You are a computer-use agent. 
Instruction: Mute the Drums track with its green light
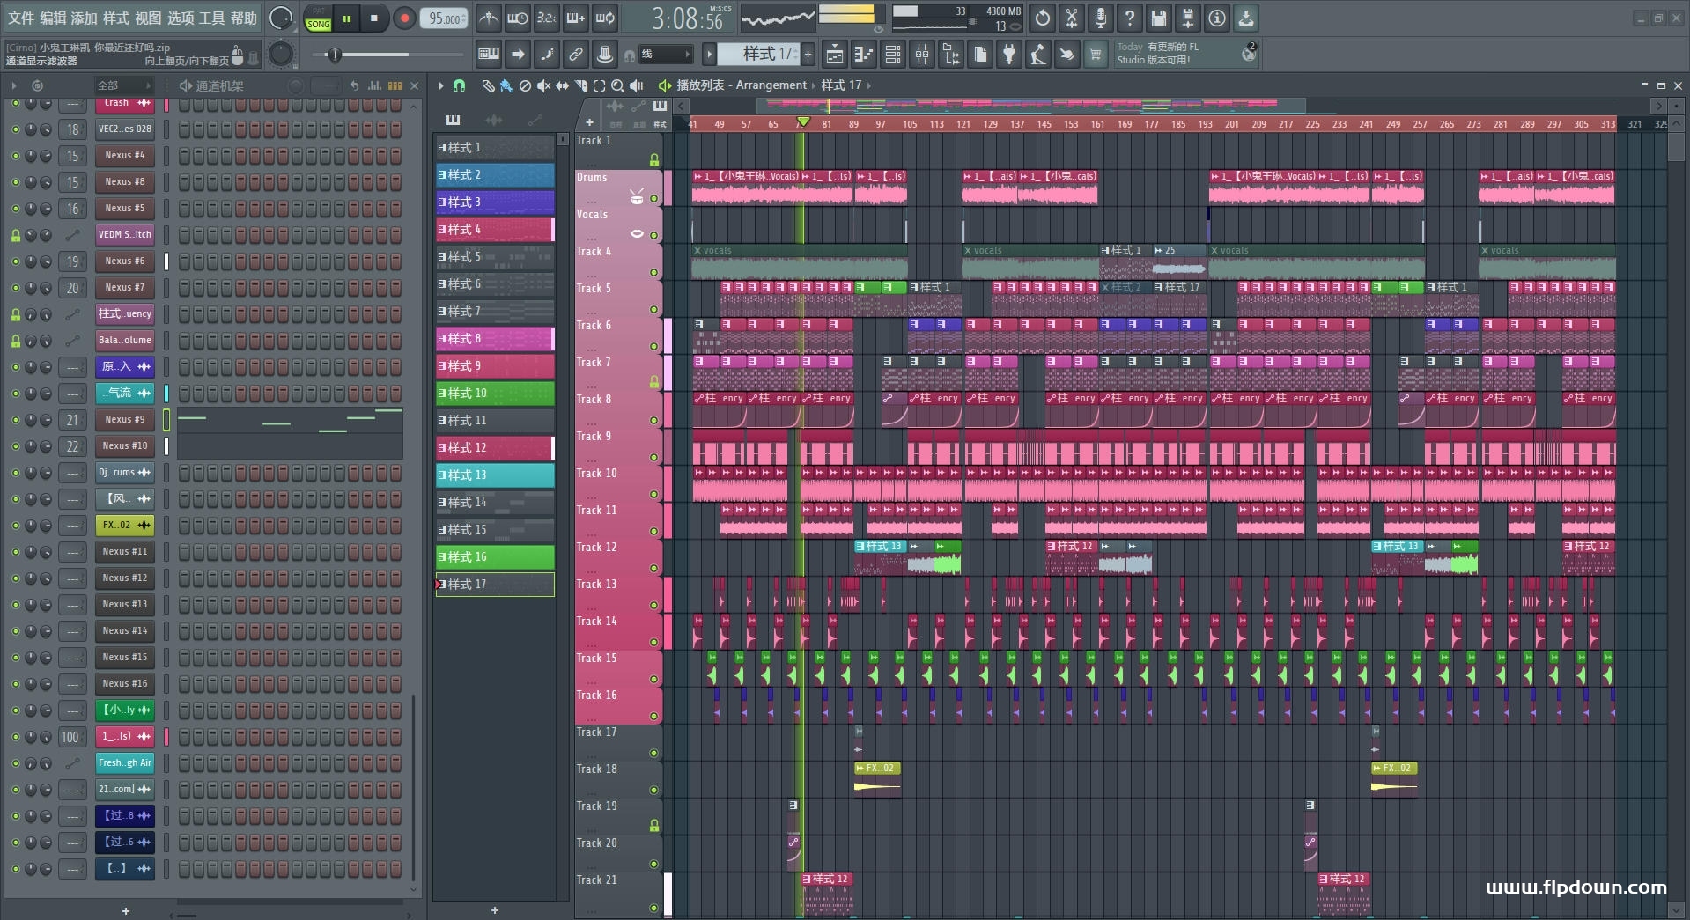click(x=653, y=199)
